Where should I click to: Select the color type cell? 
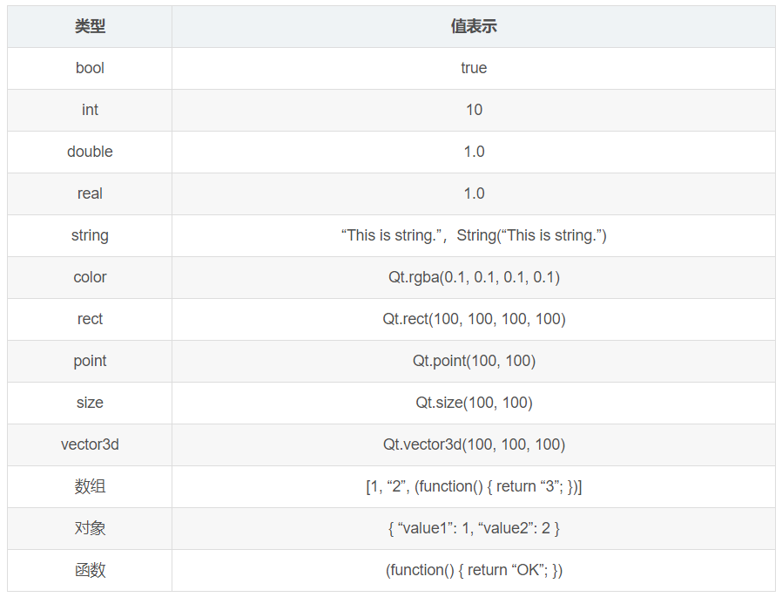90,277
